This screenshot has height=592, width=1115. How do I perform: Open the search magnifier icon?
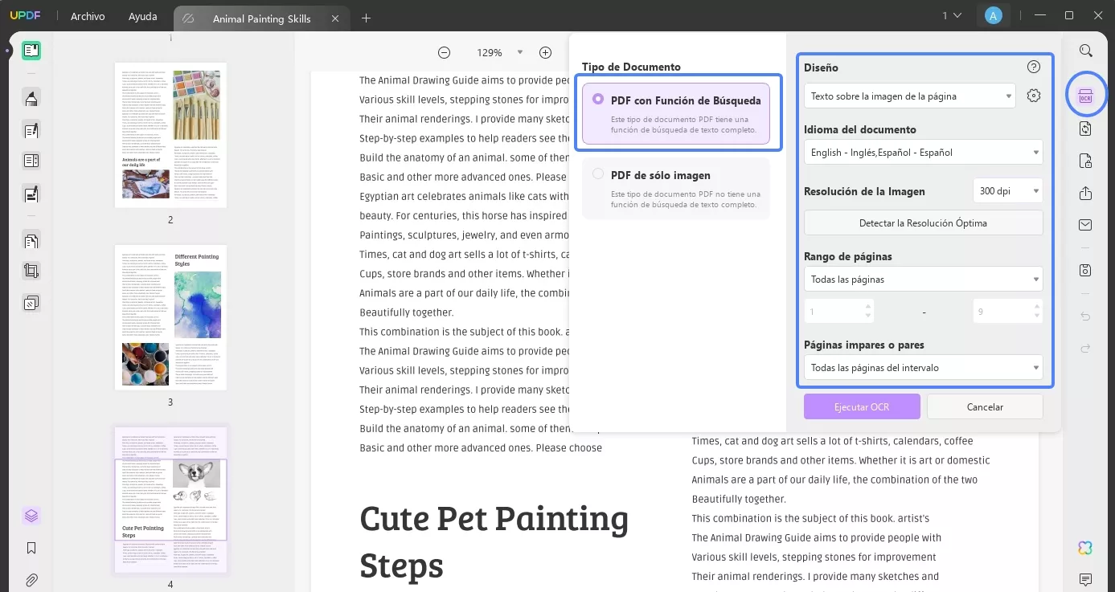pos(1085,51)
